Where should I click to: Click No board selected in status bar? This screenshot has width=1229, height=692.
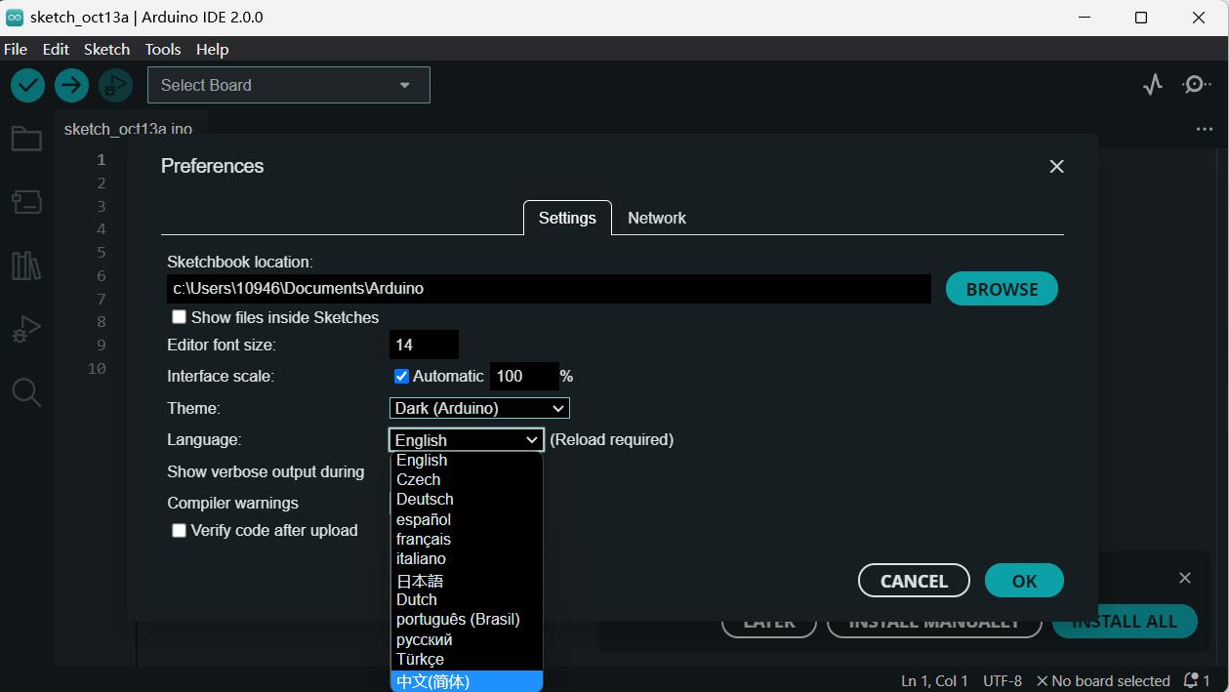[x=1103, y=680]
